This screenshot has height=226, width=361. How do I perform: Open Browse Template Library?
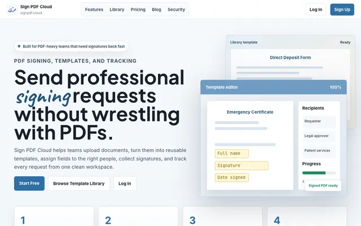(79, 184)
